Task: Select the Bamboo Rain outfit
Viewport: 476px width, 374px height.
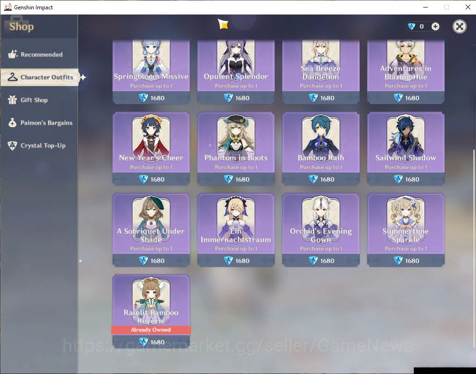Action: (x=321, y=148)
